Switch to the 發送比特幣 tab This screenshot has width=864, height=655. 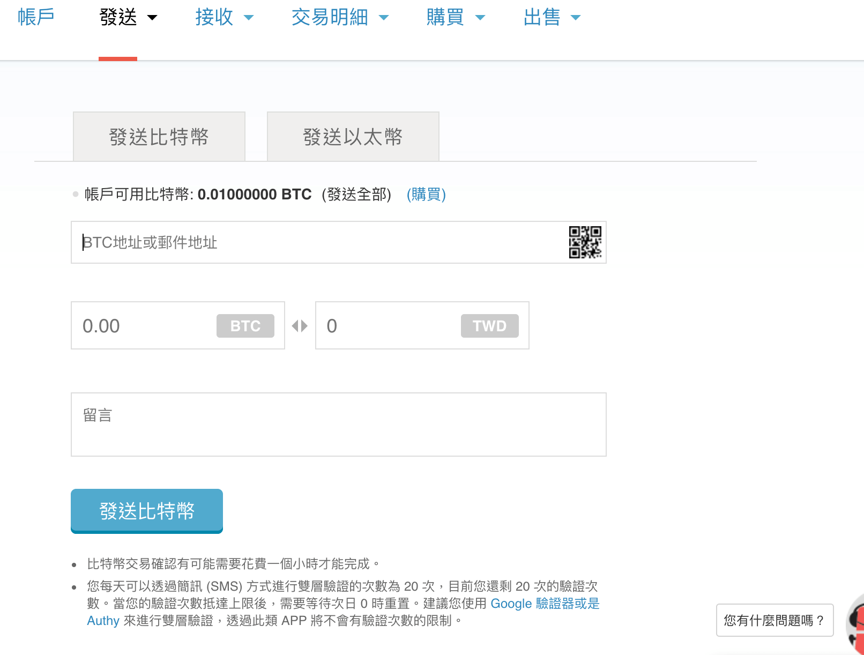[x=159, y=137]
